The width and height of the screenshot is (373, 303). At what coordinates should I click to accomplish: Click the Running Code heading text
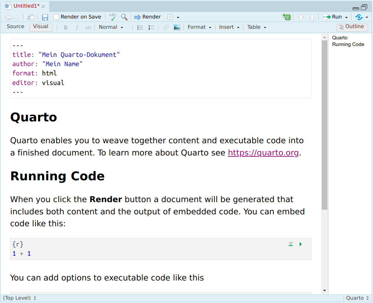(x=57, y=176)
